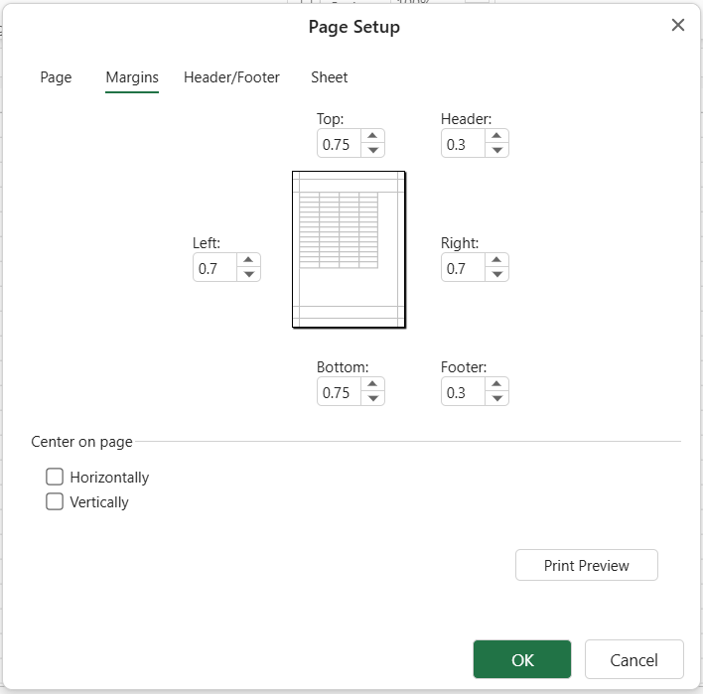Screen dimensions: 703x694
Task: Click into the Footer margin field
Action: (x=463, y=392)
